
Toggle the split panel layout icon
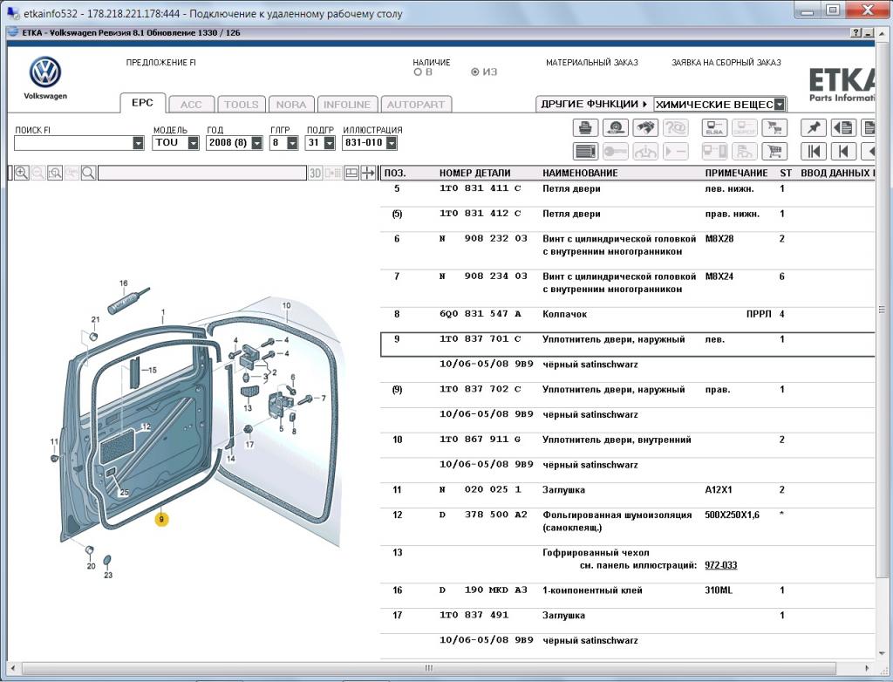pos(351,173)
